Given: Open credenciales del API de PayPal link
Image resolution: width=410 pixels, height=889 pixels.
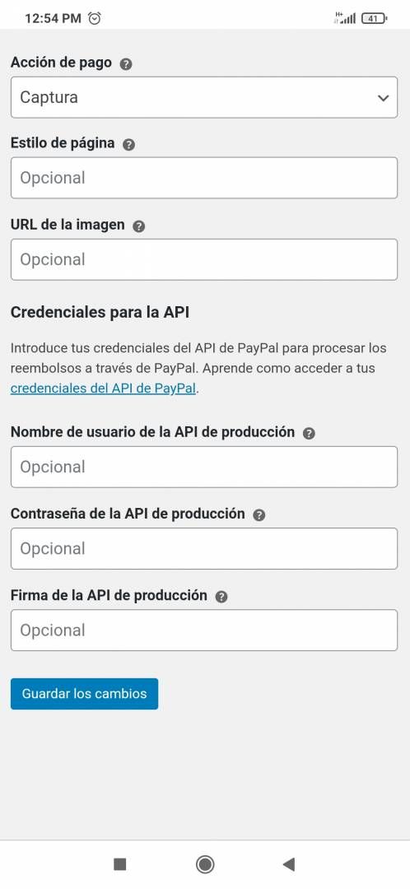Looking at the screenshot, I should 103,389.
